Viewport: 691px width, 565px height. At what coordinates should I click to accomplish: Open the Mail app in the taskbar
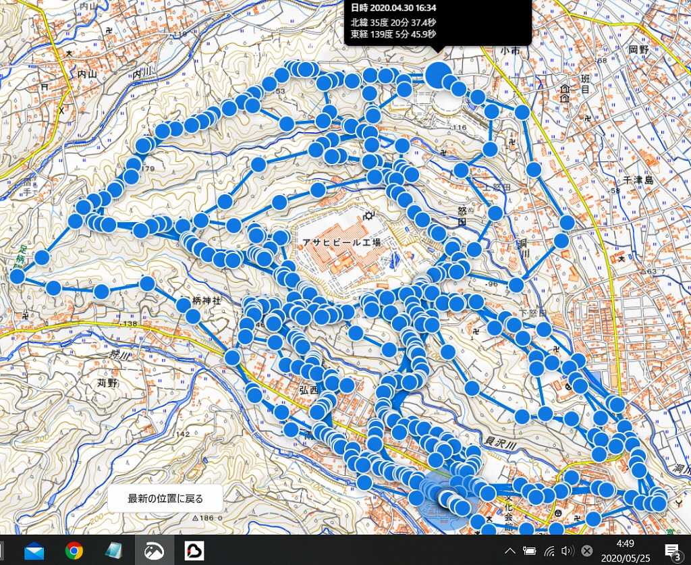pyautogui.click(x=34, y=551)
